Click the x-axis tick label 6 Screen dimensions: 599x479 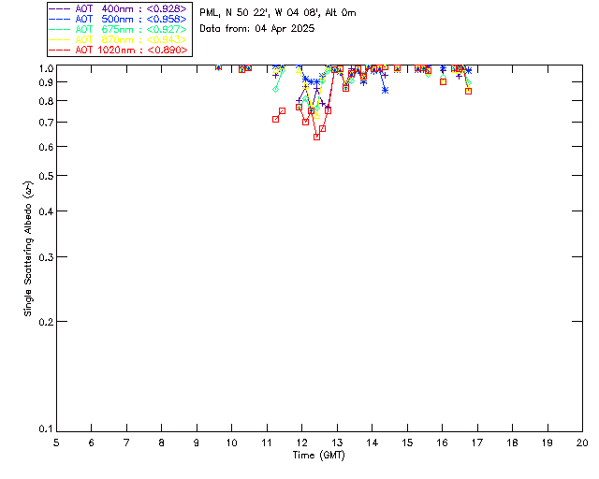point(92,443)
